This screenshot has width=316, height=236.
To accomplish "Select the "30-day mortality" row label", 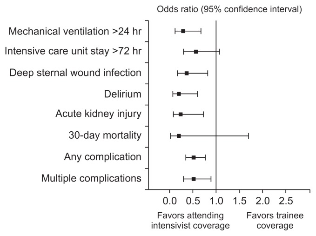I will [x=104, y=136].
